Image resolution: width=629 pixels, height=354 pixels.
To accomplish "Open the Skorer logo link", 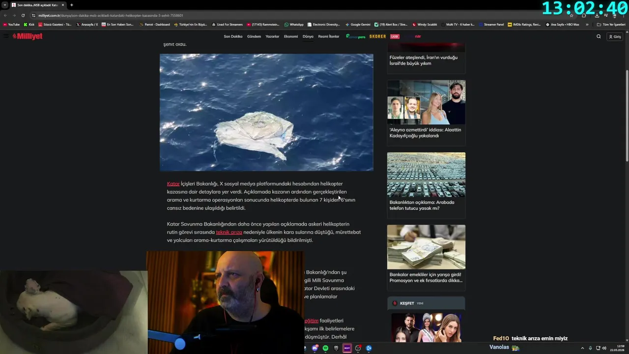I will click(378, 36).
